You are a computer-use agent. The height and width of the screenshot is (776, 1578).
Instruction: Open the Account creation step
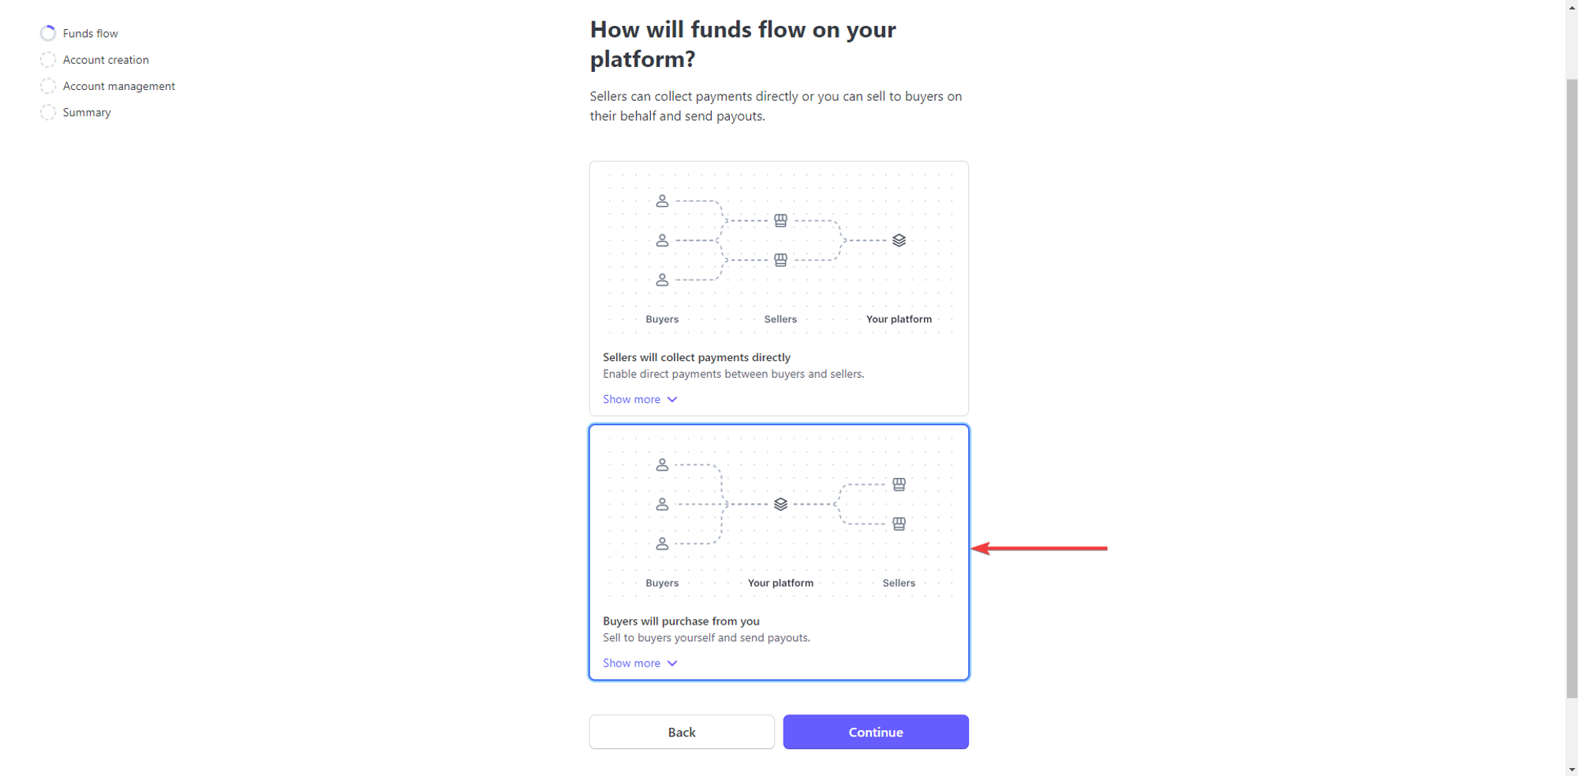click(x=106, y=60)
